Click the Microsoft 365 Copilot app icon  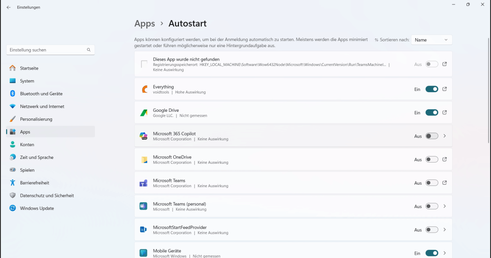coord(144,136)
